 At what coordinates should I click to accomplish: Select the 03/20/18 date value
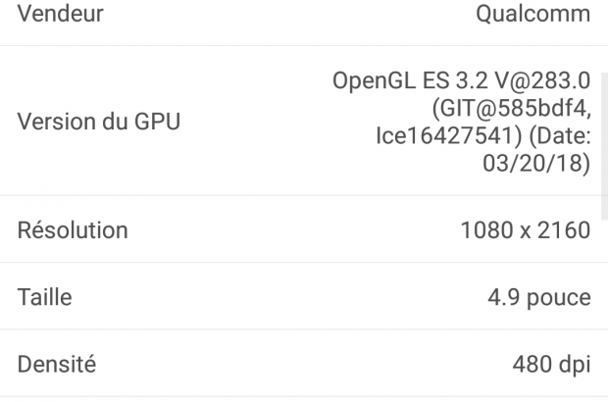pyautogui.click(x=532, y=163)
